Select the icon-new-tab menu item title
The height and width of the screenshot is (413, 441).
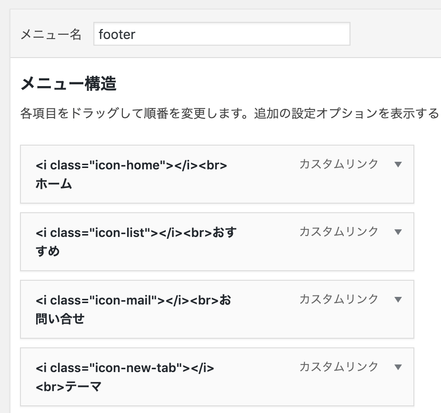click(125, 377)
